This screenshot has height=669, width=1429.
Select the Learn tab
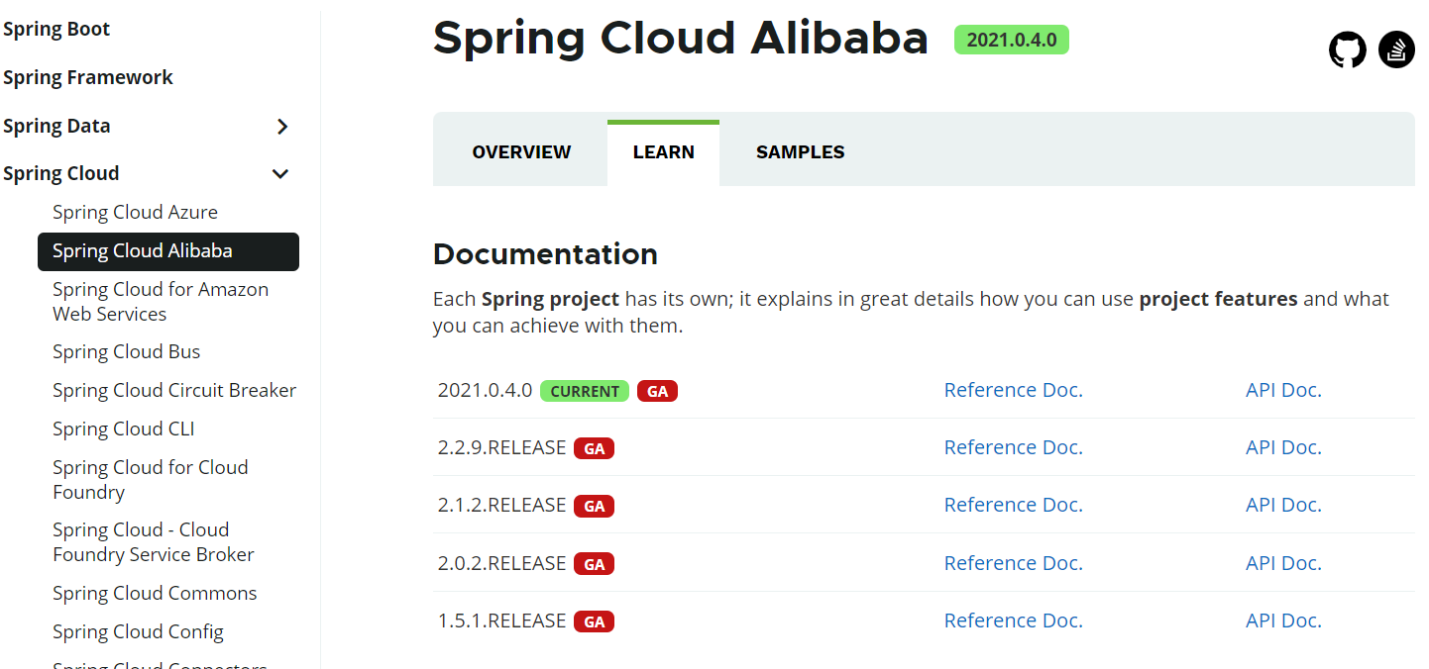pyautogui.click(x=663, y=152)
